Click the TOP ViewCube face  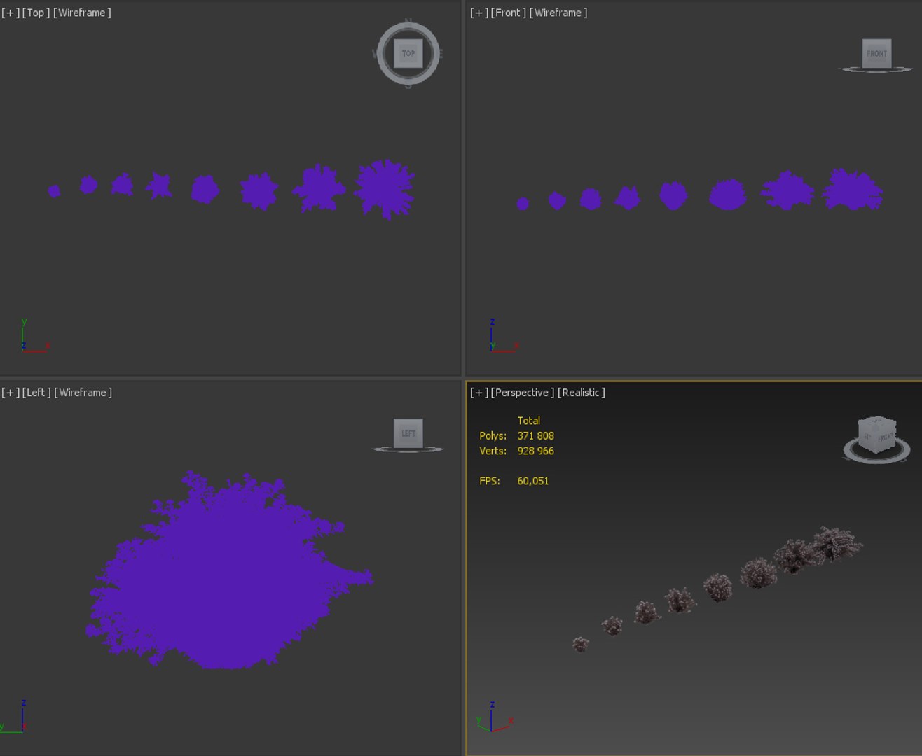[408, 53]
